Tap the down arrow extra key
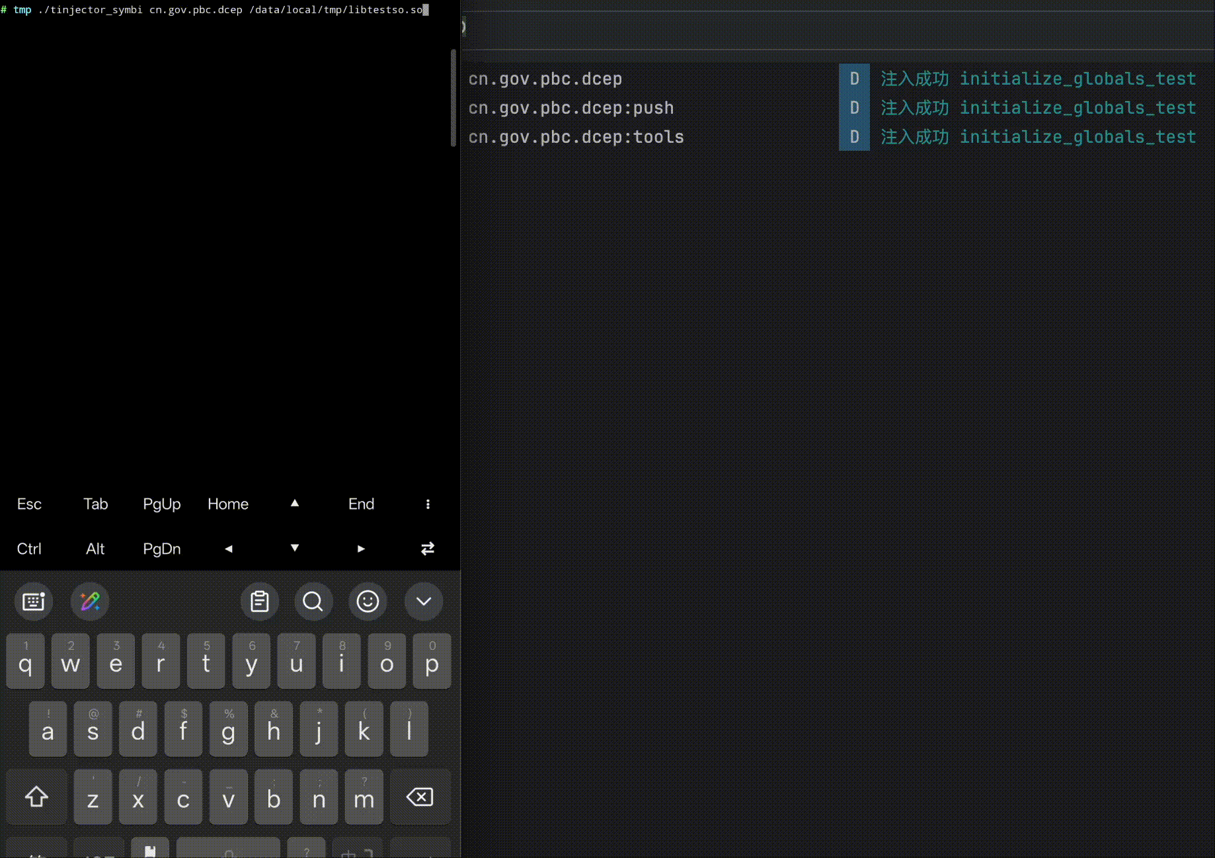The width and height of the screenshot is (1215, 858). [x=295, y=548]
